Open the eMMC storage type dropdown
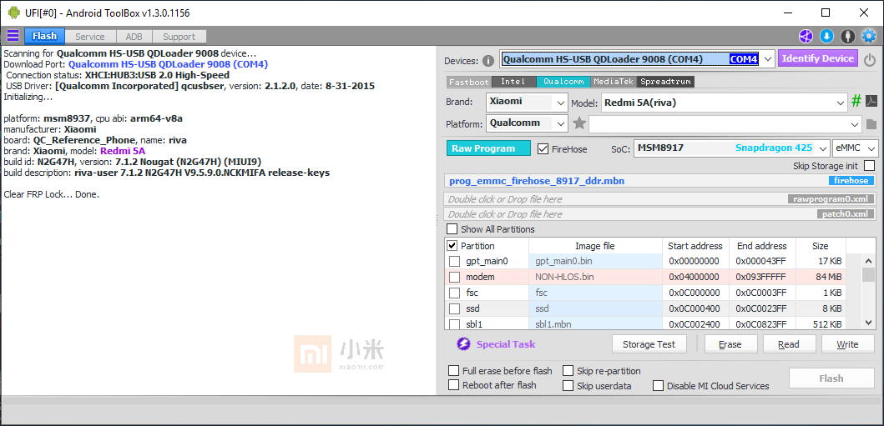The height and width of the screenshot is (426, 884). (871, 148)
